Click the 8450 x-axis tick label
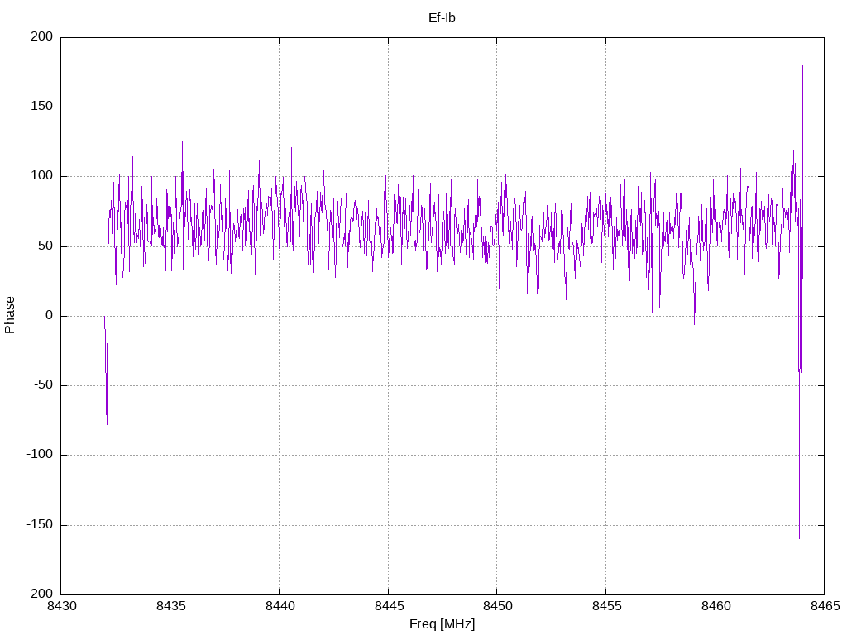Image resolution: width=847 pixels, height=635 pixels. [x=497, y=607]
